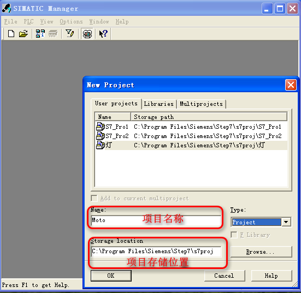Open project via the folder toolbar icon
The width and height of the screenshot is (301, 293).
pos(23,34)
